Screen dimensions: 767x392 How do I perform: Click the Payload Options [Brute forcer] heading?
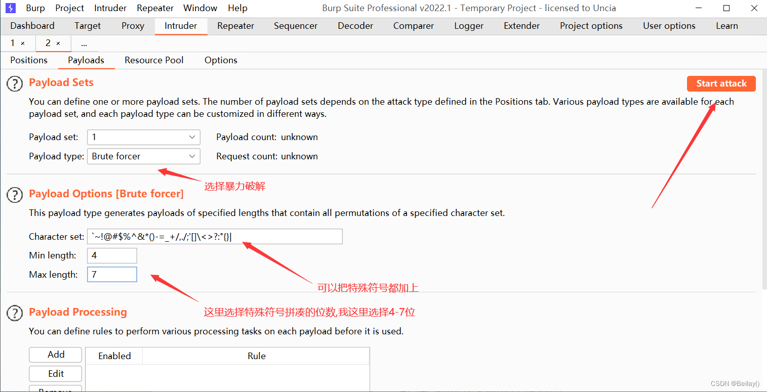[x=106, y=194]
